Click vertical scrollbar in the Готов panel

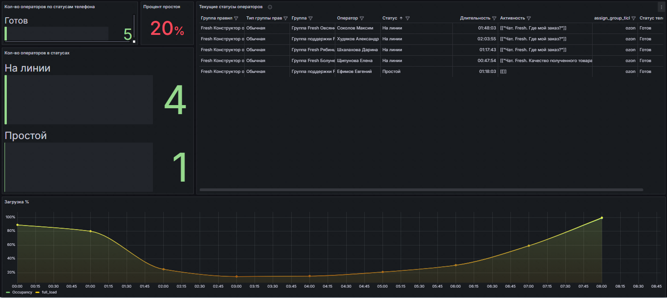pos(134,26)
